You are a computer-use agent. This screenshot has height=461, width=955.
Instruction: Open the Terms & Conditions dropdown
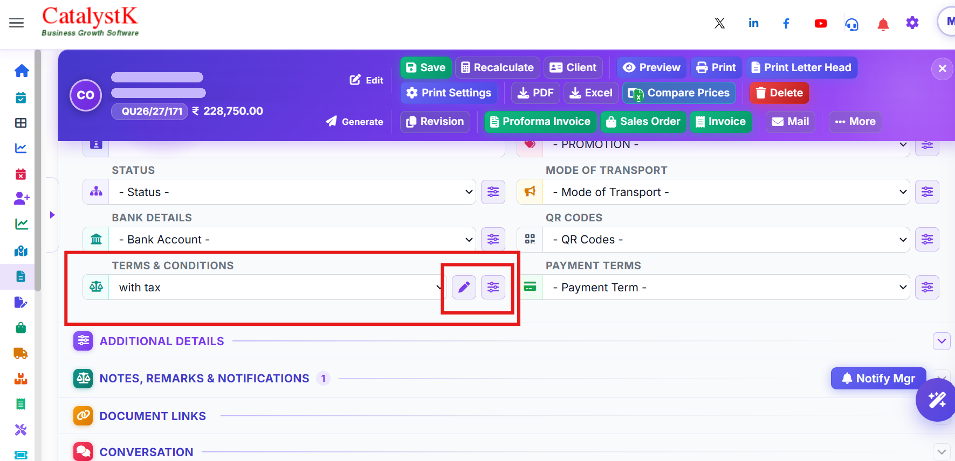pos(278,287)
